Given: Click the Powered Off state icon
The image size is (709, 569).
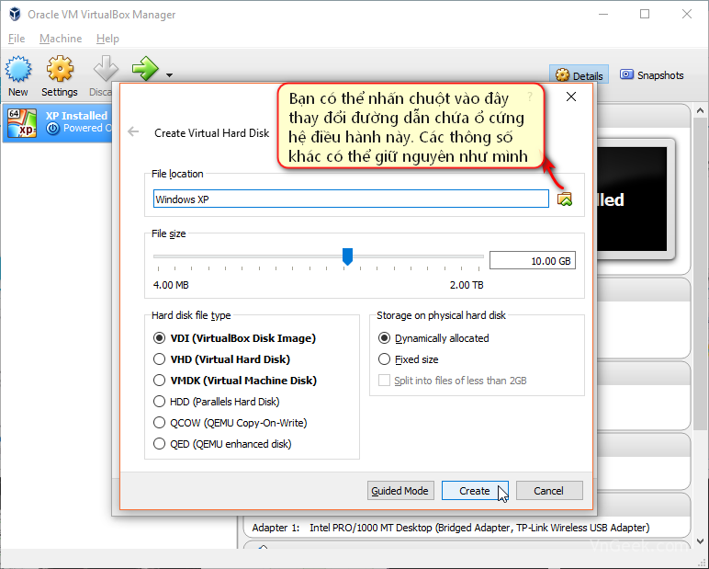Looking at the screenshot, I should point(53,129).
